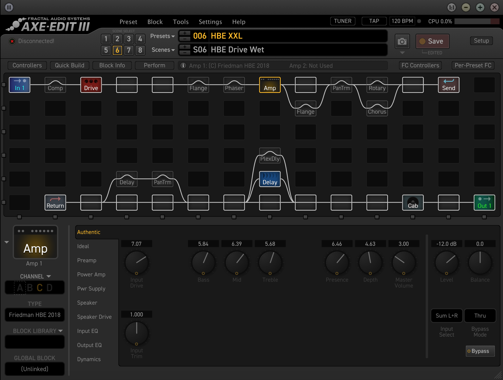503x380 pixels.
Task: Click the 120 BPM tempo field
Action: coord(402,21)
